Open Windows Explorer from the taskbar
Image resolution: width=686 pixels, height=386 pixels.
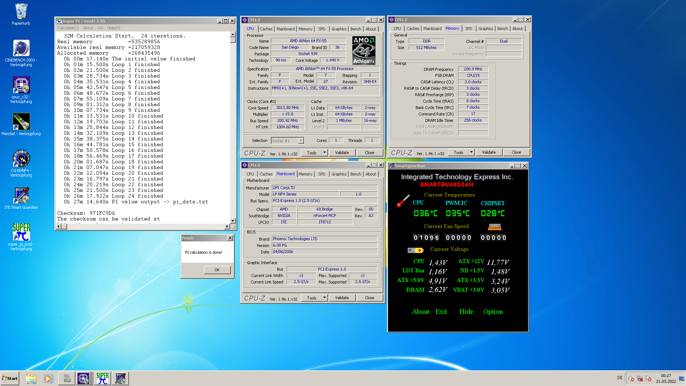(31, 378)
